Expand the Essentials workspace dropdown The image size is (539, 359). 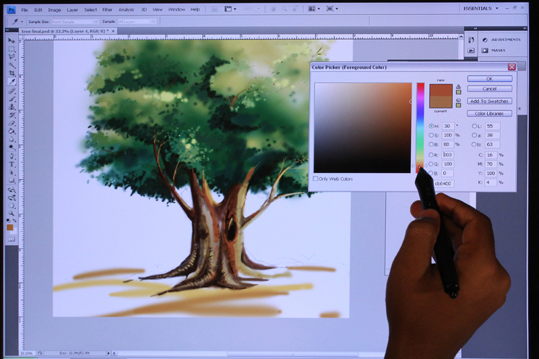point(480,9)
